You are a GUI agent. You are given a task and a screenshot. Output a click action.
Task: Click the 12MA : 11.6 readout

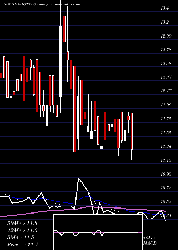point(22,231)
